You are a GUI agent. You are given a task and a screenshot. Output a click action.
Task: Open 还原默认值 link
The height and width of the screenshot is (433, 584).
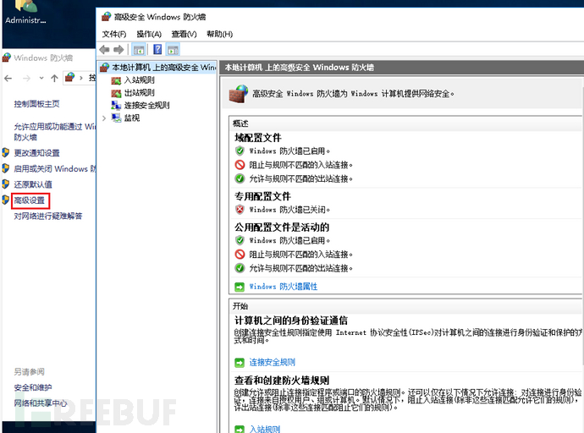33,184
